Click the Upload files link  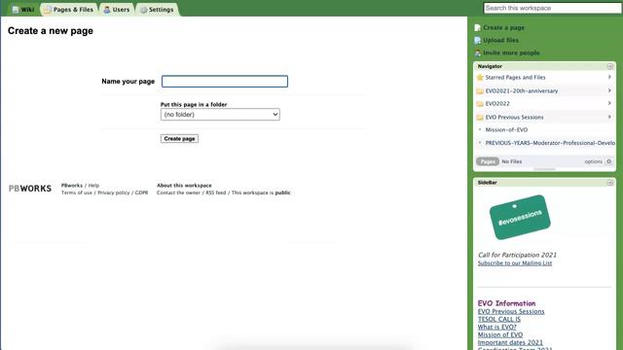pyautogui.click(x=500, y=41)
